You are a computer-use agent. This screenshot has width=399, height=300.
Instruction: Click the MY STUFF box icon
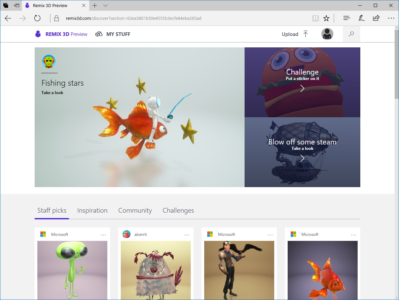click(99, 34)
